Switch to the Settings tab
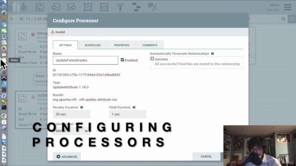 point(65,45)
